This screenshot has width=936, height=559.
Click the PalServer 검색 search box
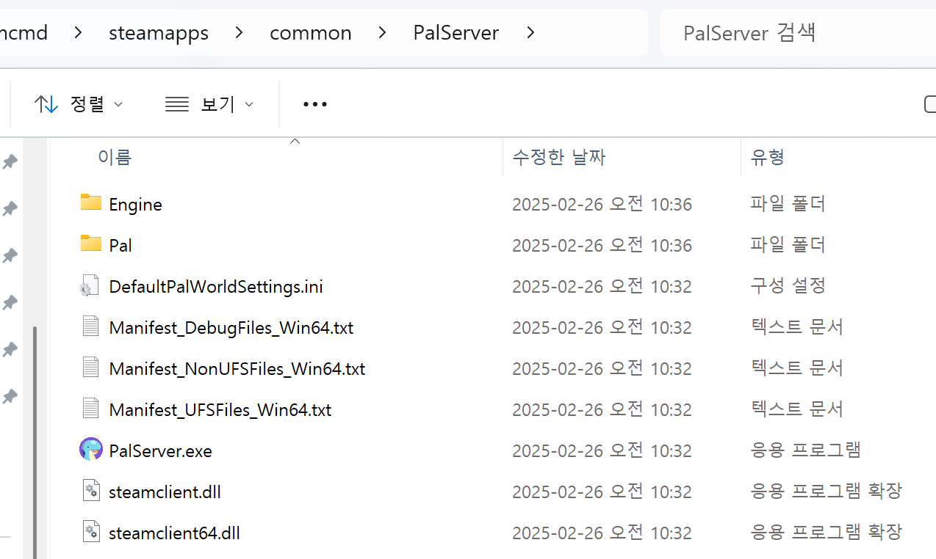pyautogui.click(x=798, y=32)
